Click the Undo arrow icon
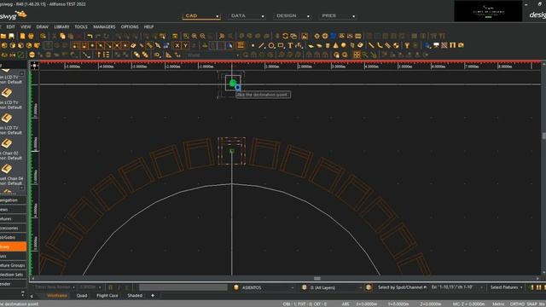Image resolution: width=546 pixels, height=307 pixels. [x=90, y=36]
